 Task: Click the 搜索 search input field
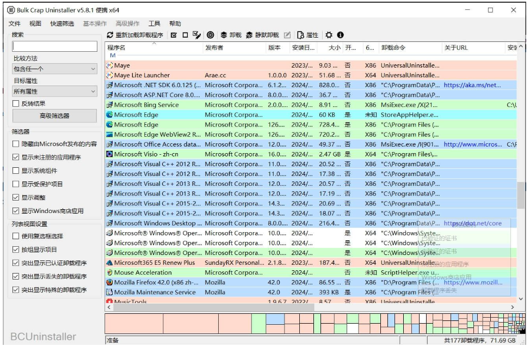click(x=55, y=46)
